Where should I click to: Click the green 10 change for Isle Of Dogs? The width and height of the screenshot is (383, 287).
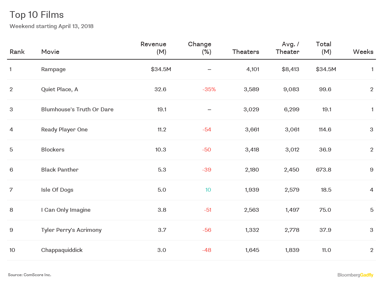[x=208, y=190]
